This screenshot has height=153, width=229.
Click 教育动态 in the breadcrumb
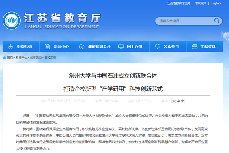coord(36,57)
